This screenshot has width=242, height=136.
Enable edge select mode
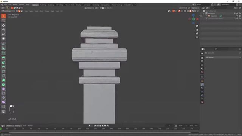(19, 11)
